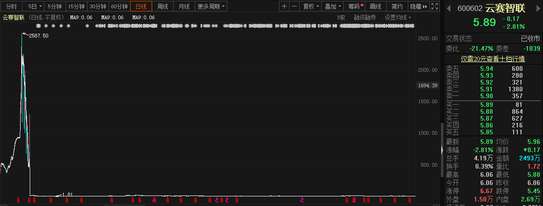Viewport: 543px width, 206px height.
Task: Select the 5分钟 period tab
Action: [55, 6]
